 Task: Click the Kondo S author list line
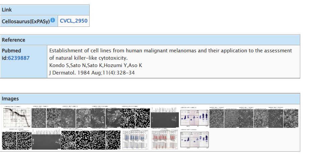click(x=96, y=65)
